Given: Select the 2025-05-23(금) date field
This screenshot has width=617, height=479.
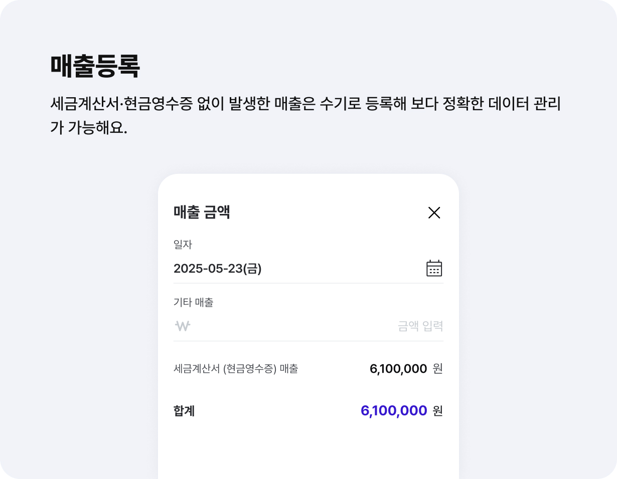Looking at the screenshot, I should [218, 269].
